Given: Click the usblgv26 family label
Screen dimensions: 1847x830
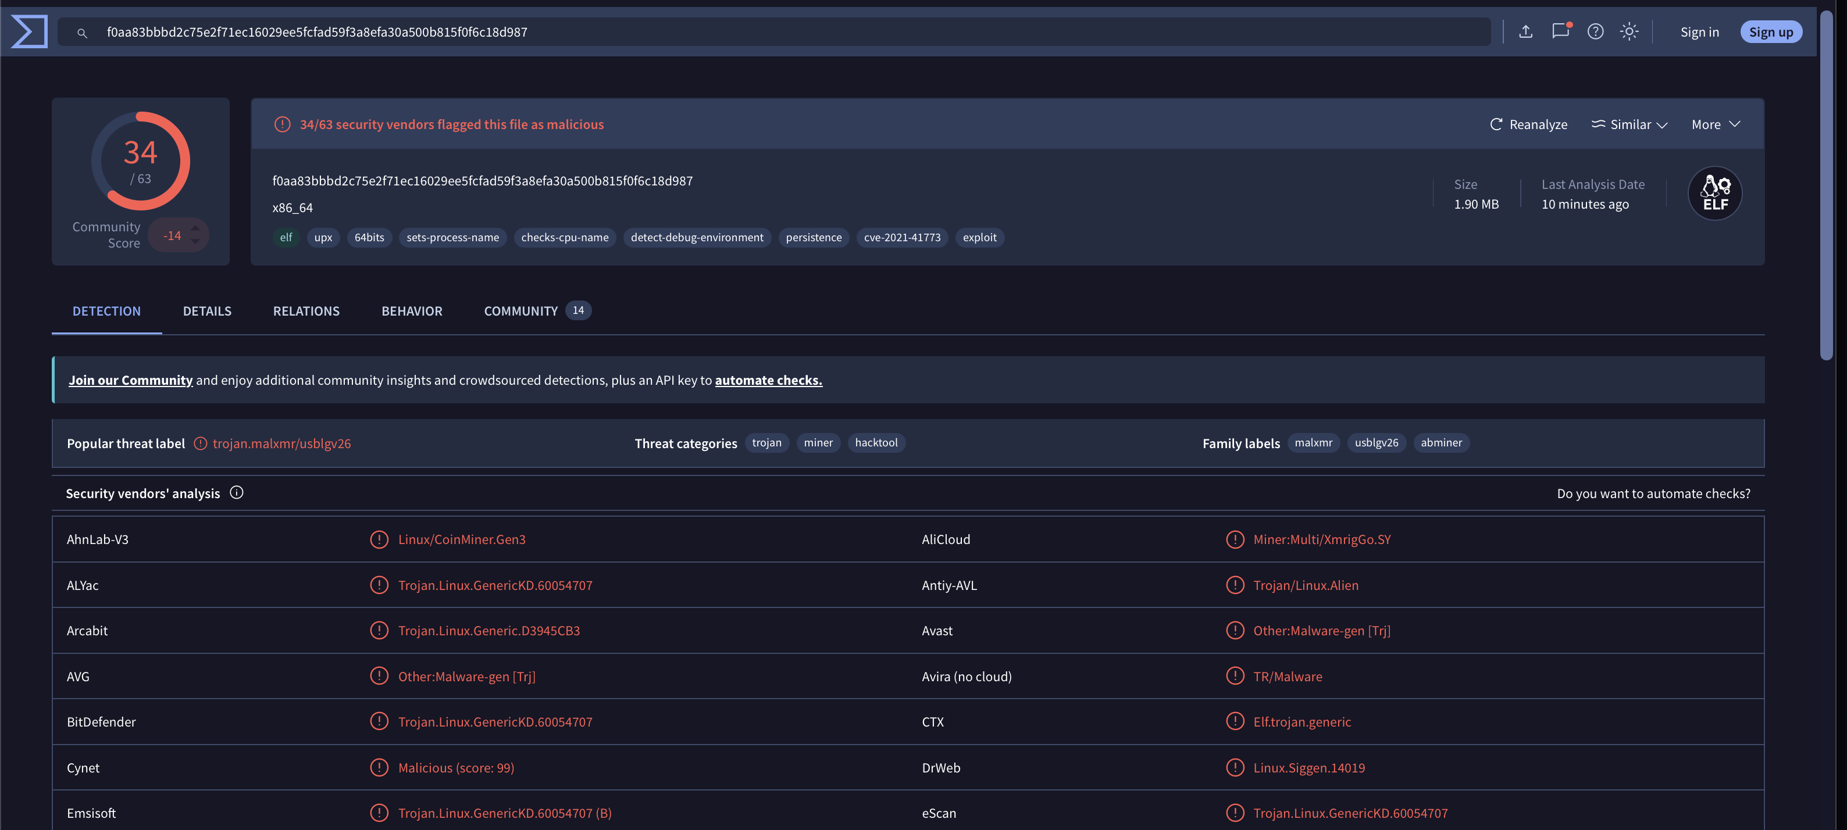Looking at the screenshot, I should (1377, 443).
